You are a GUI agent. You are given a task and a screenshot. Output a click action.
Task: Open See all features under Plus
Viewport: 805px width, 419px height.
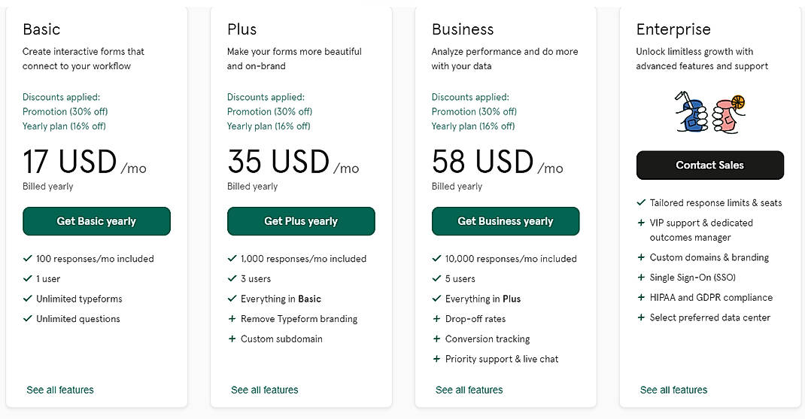(x=265, y=390)
